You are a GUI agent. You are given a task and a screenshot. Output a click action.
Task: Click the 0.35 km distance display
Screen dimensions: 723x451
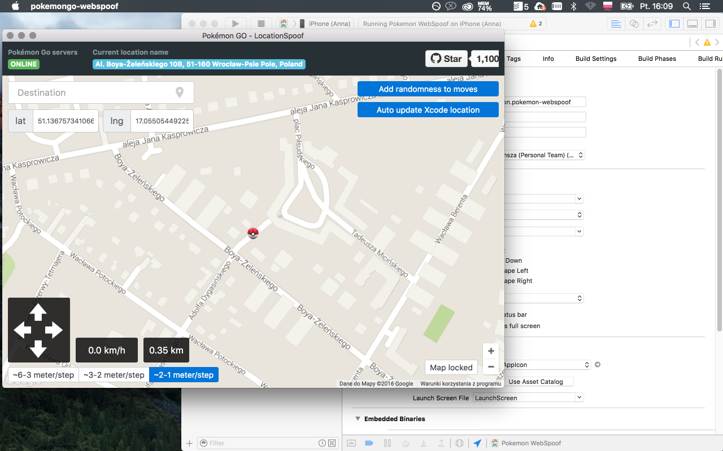coord(166,350)
